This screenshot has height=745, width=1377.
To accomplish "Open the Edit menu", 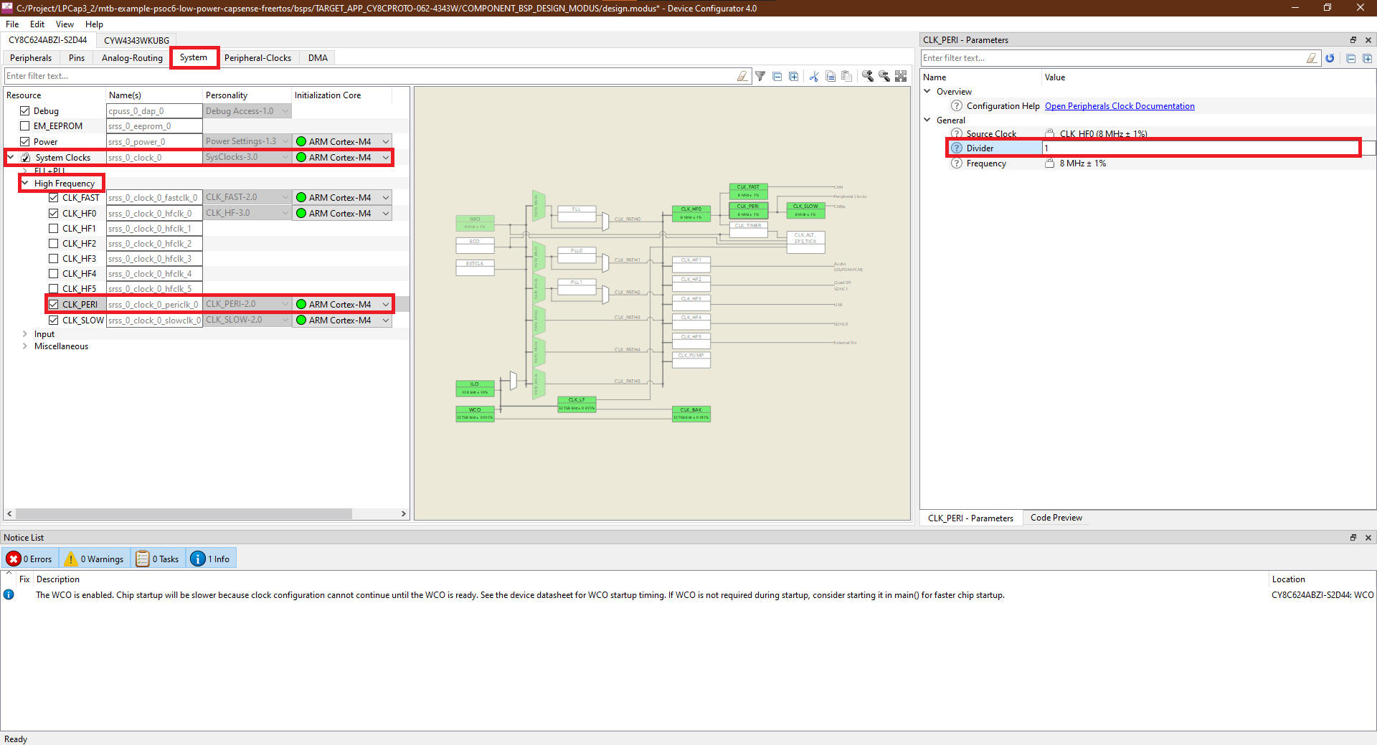I will click(37, 24).
